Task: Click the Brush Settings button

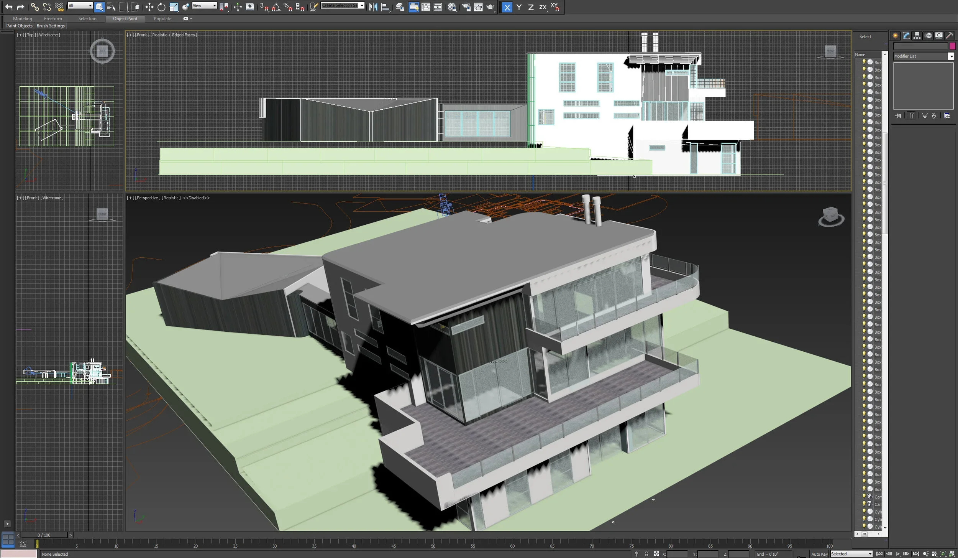Action: tap(51, 26)
